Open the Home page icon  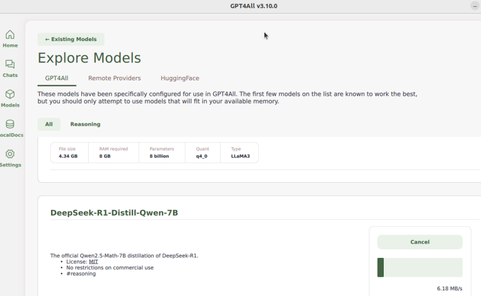10,34
